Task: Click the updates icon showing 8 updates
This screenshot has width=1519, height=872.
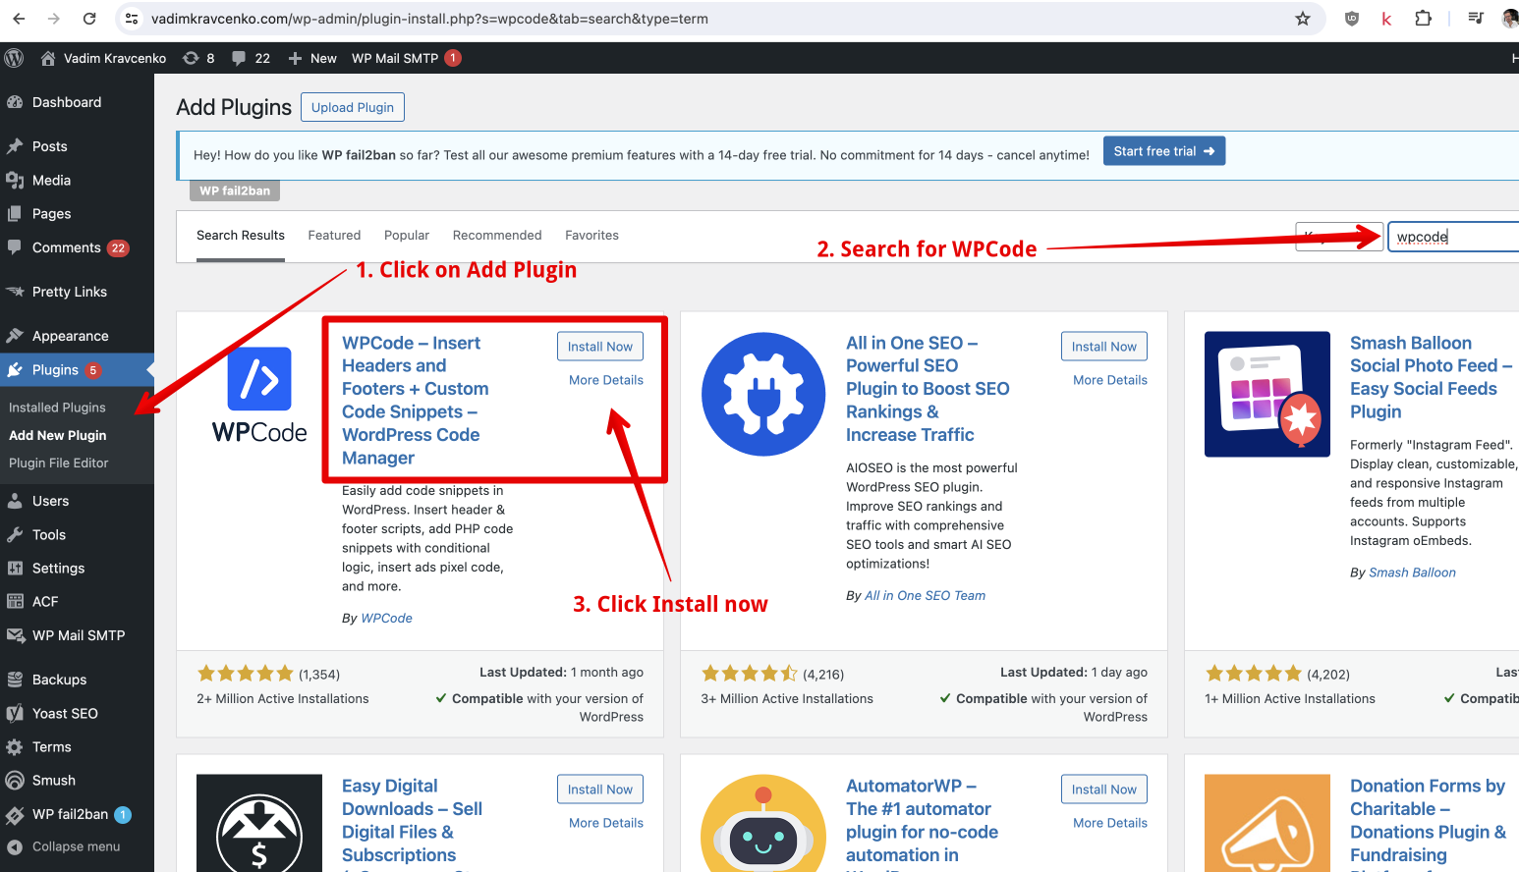Action: pyautogui.click(x=198, y=58)
